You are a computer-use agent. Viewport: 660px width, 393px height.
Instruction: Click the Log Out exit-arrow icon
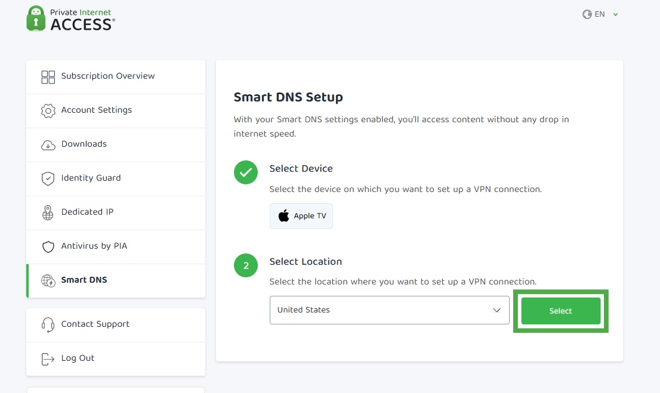[x=48, y=359]
